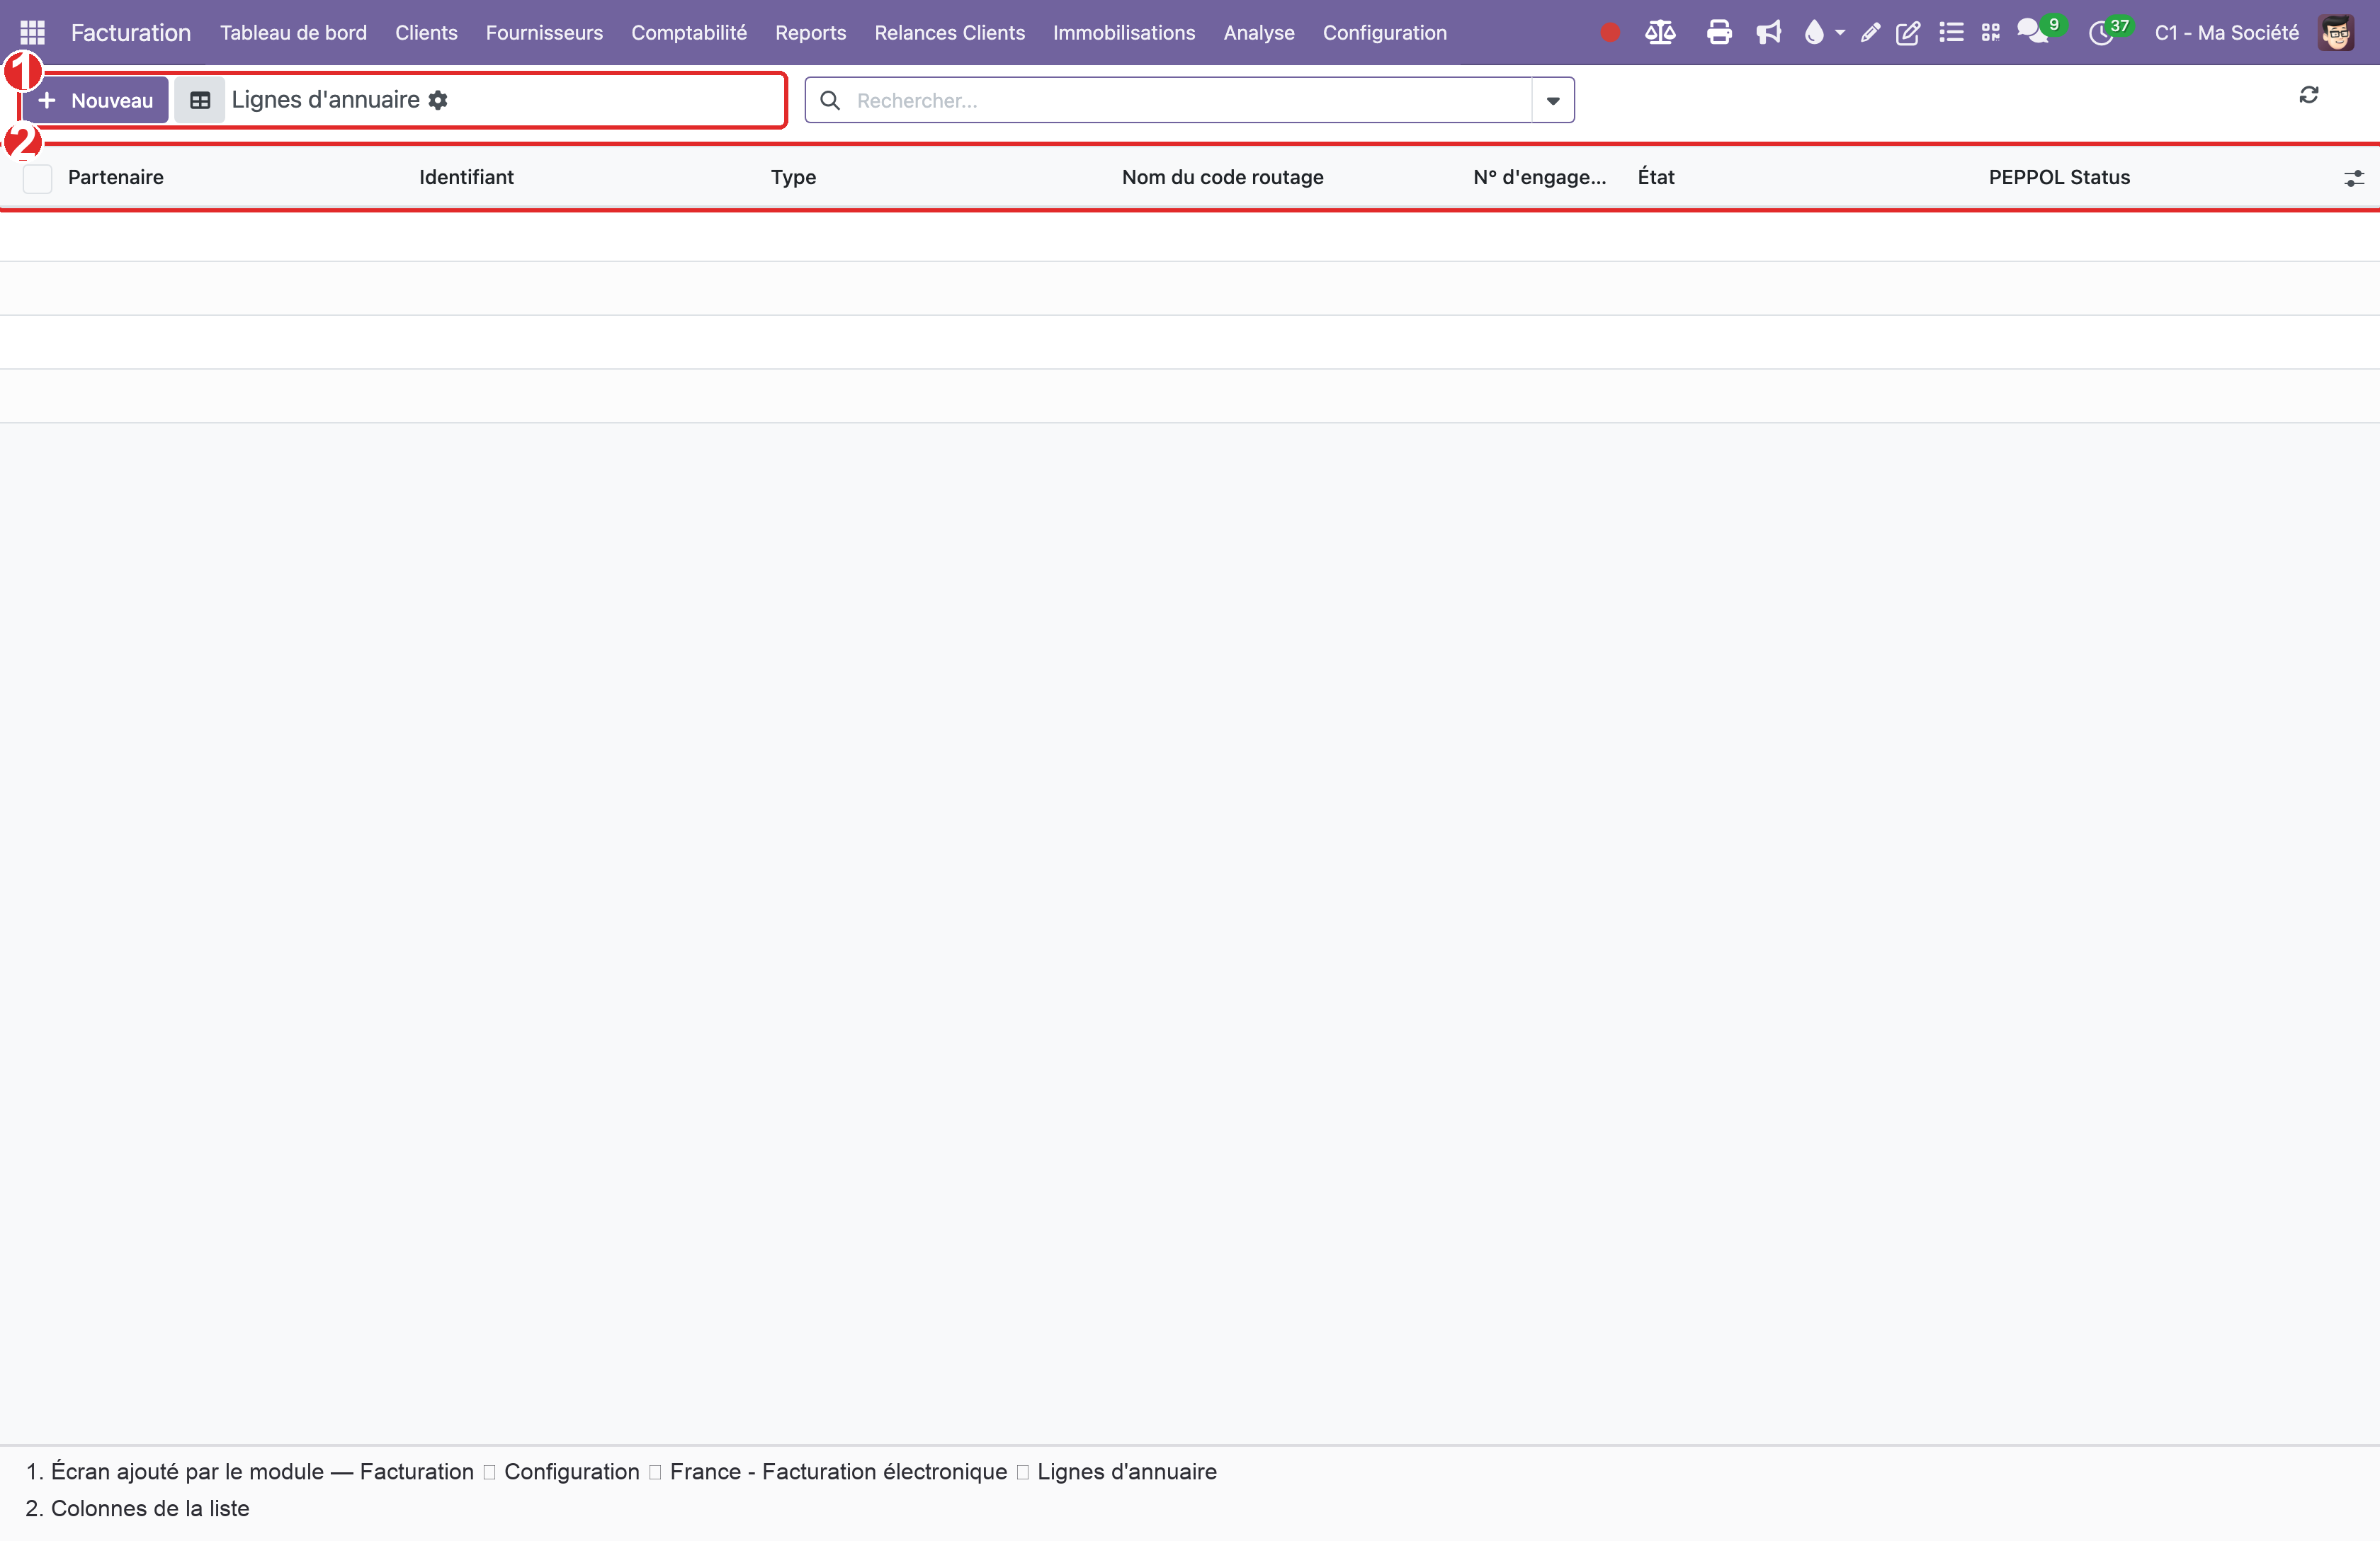
Task: Open the Fournisseurs menu
Action: (544, 33)
